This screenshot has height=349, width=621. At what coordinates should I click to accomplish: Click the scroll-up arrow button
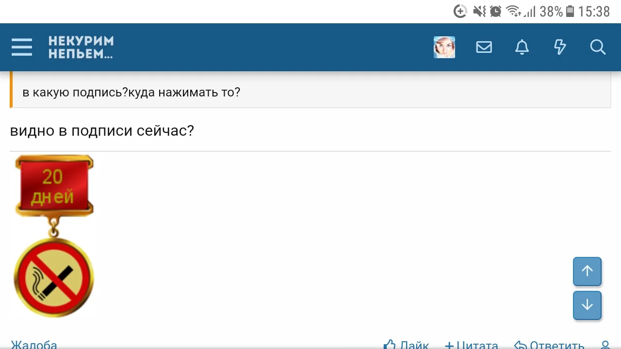point(587,271)
